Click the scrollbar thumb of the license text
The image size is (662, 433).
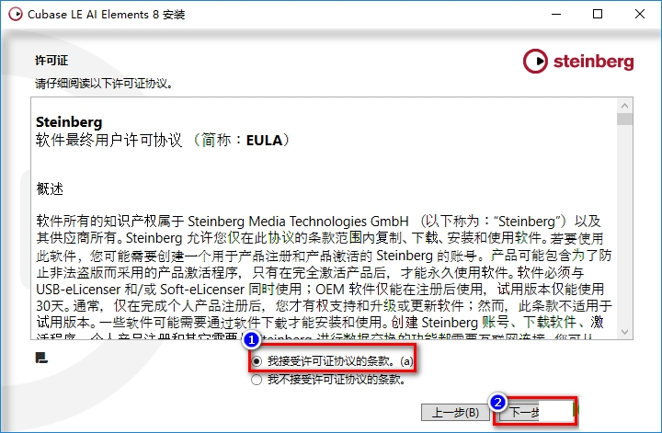[x=625, y=119]
